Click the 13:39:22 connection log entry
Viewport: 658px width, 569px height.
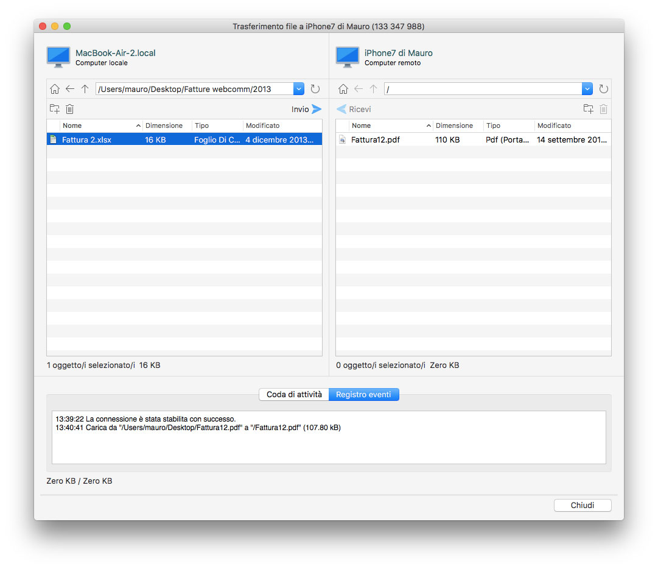145,419
